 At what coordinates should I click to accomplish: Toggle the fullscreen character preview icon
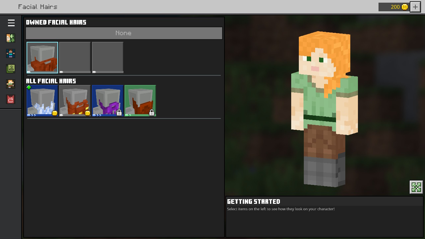click(416, 187)
